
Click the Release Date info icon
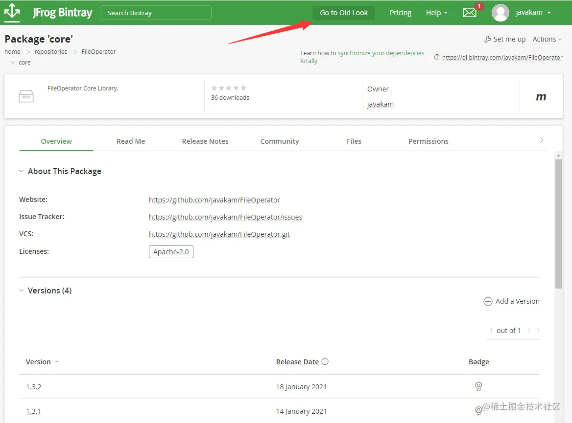325,361
